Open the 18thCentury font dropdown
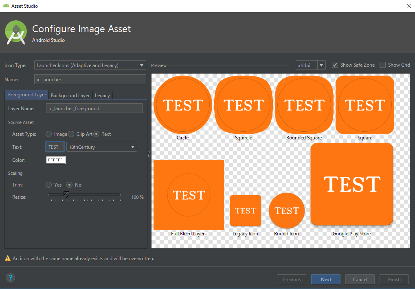 tap(102, 147)
